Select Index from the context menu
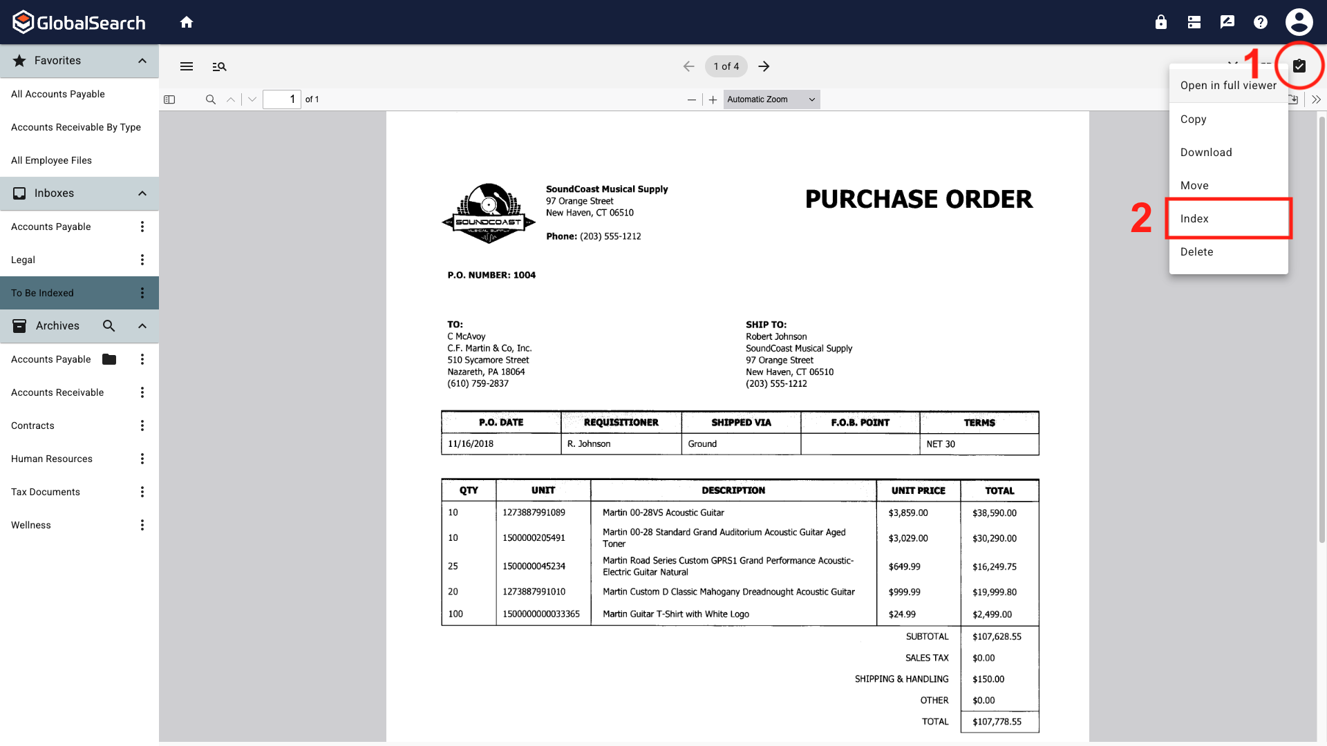The height and width of the screenshot is (746, 1327). click(1195, 218)
